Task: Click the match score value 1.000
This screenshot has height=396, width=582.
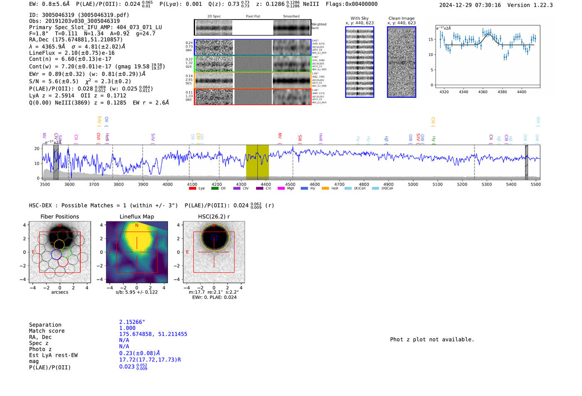Action: coord(127,328)
